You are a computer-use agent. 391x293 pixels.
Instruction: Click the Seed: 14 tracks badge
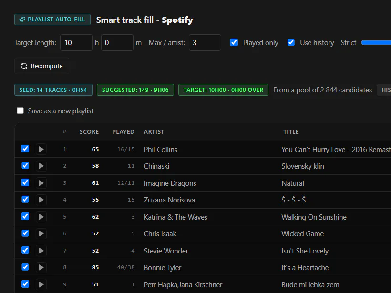point(53,90)
